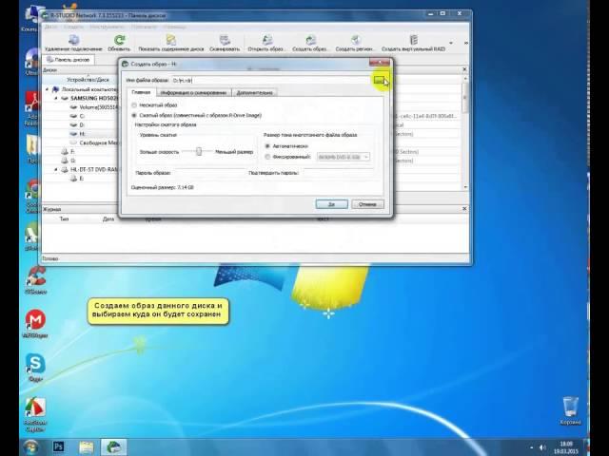Select the D: partition in the tree
This screenshot has height=456, width=609.
point(82,124)
